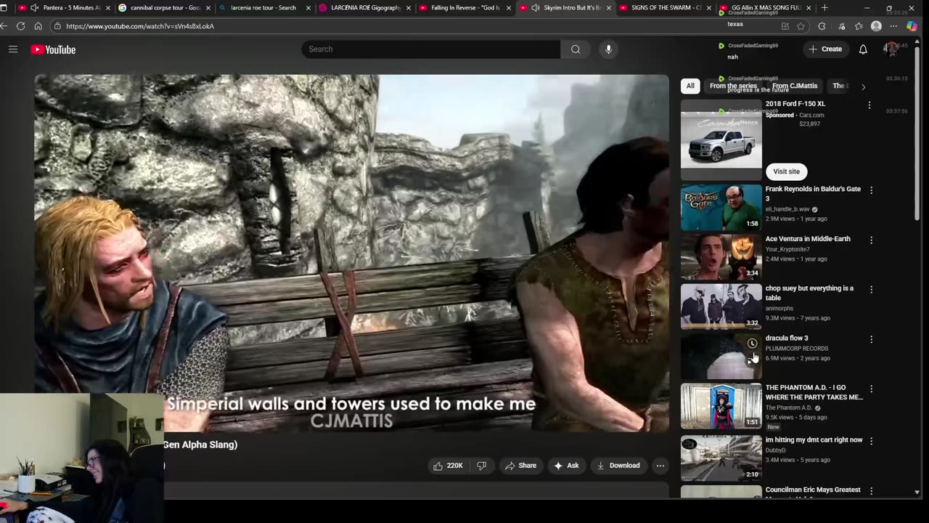Select the All filter chip
Viewport: 929px width, 523px height.
pyautogui.click(x=690, y=86)
